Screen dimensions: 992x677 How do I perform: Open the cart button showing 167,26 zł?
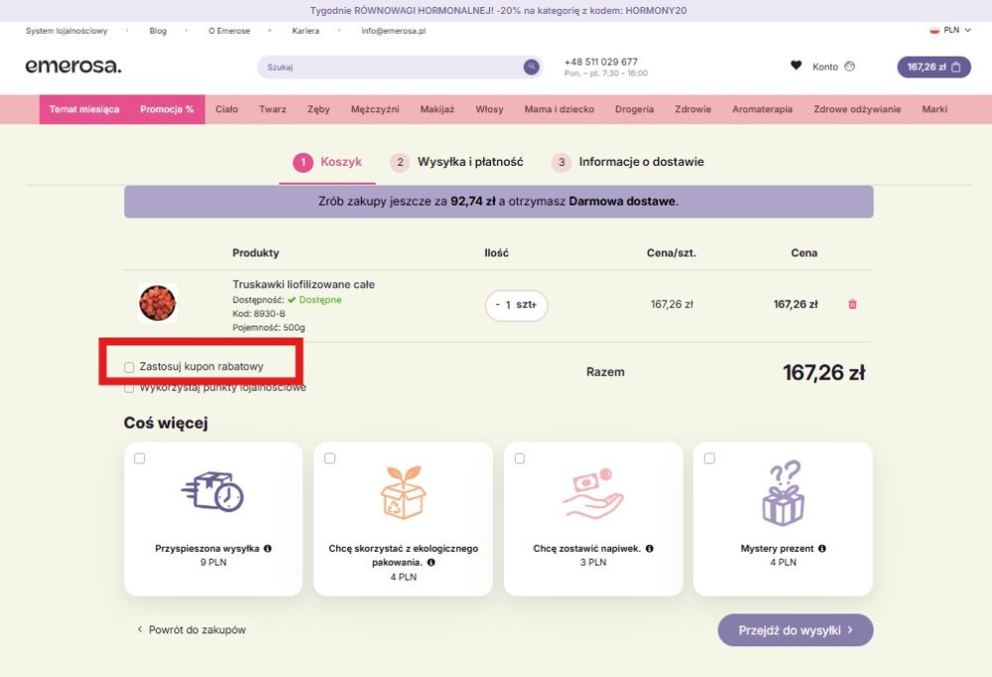[933, 67]
